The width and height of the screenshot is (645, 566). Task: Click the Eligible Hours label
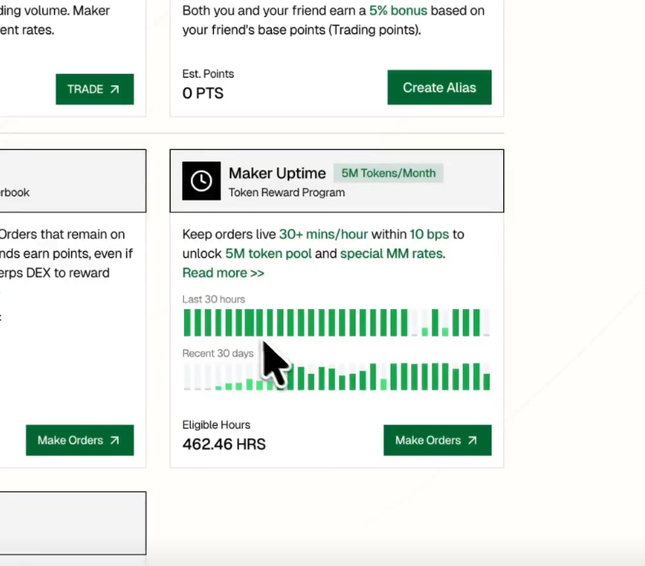tap(216, 425)
